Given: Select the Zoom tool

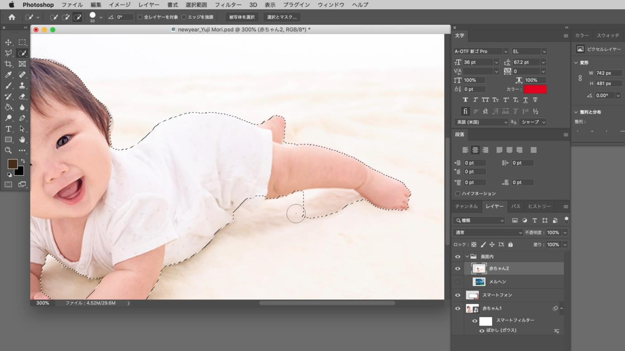Looking at the screenshot, I should click(x=9, y=151).
